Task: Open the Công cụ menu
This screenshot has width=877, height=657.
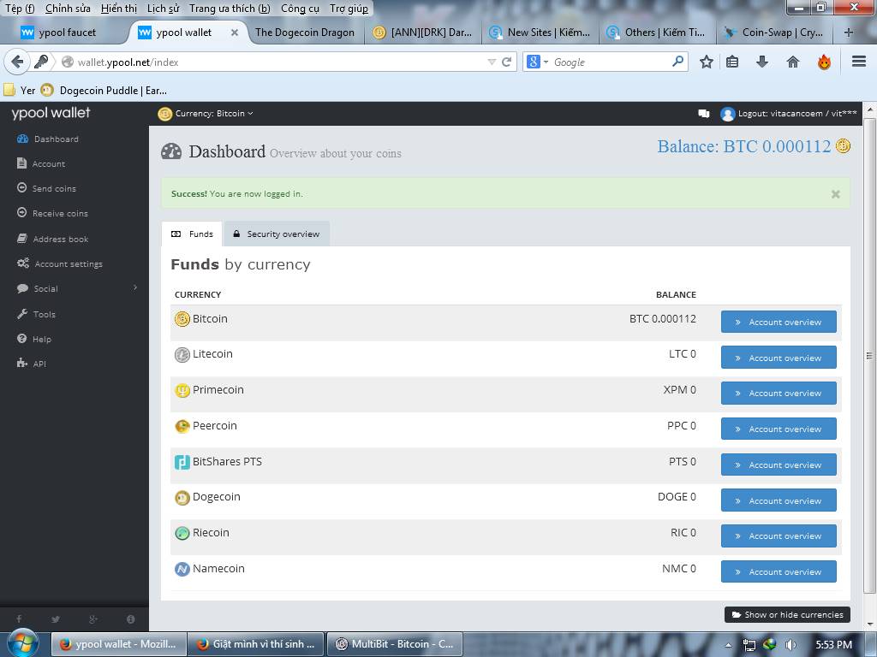Action: (x=300, y=9)
